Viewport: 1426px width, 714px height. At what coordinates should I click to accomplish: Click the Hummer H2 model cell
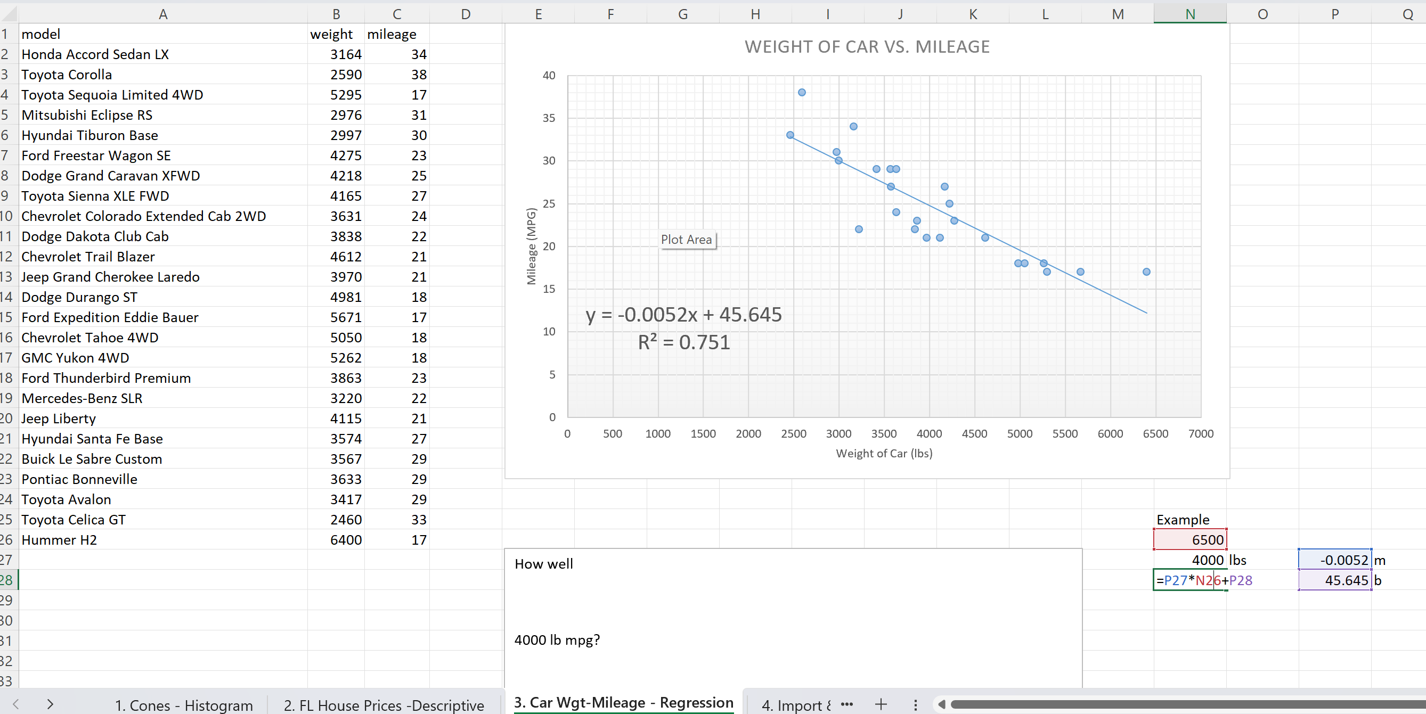pyautogui.click(x=59, y=540)
